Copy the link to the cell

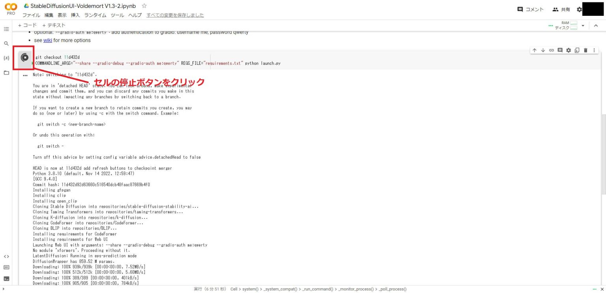pyautogui.click(x=551, y=50)
